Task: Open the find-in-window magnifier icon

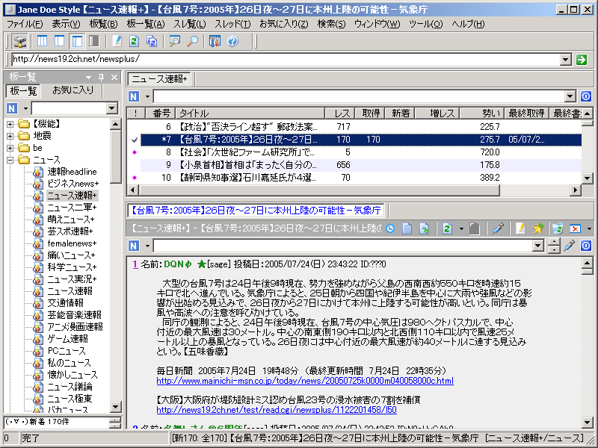Action: coord(175,41)
